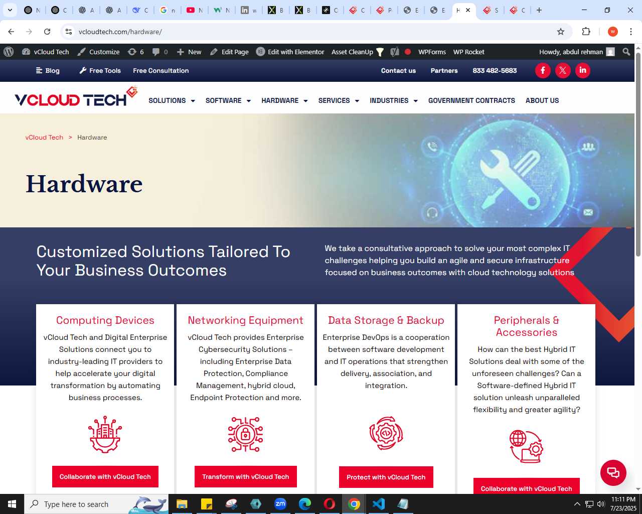Open the volume control in system tray

click(x=601, y=504)
